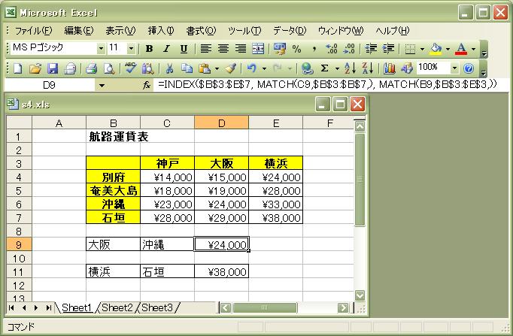This screenshot has height=336, width=513.
Task: Open the 書式(O) menu
Action: [201, 31]
